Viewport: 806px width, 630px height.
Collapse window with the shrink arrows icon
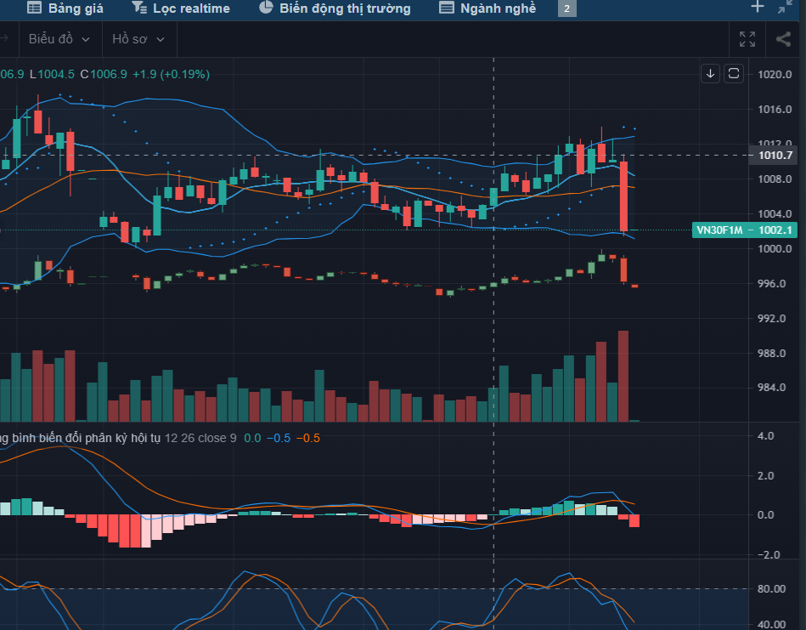point(785,7)
